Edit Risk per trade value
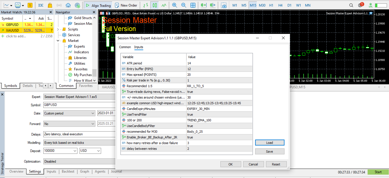Viewport: 389px width, 178px height. 219,80
